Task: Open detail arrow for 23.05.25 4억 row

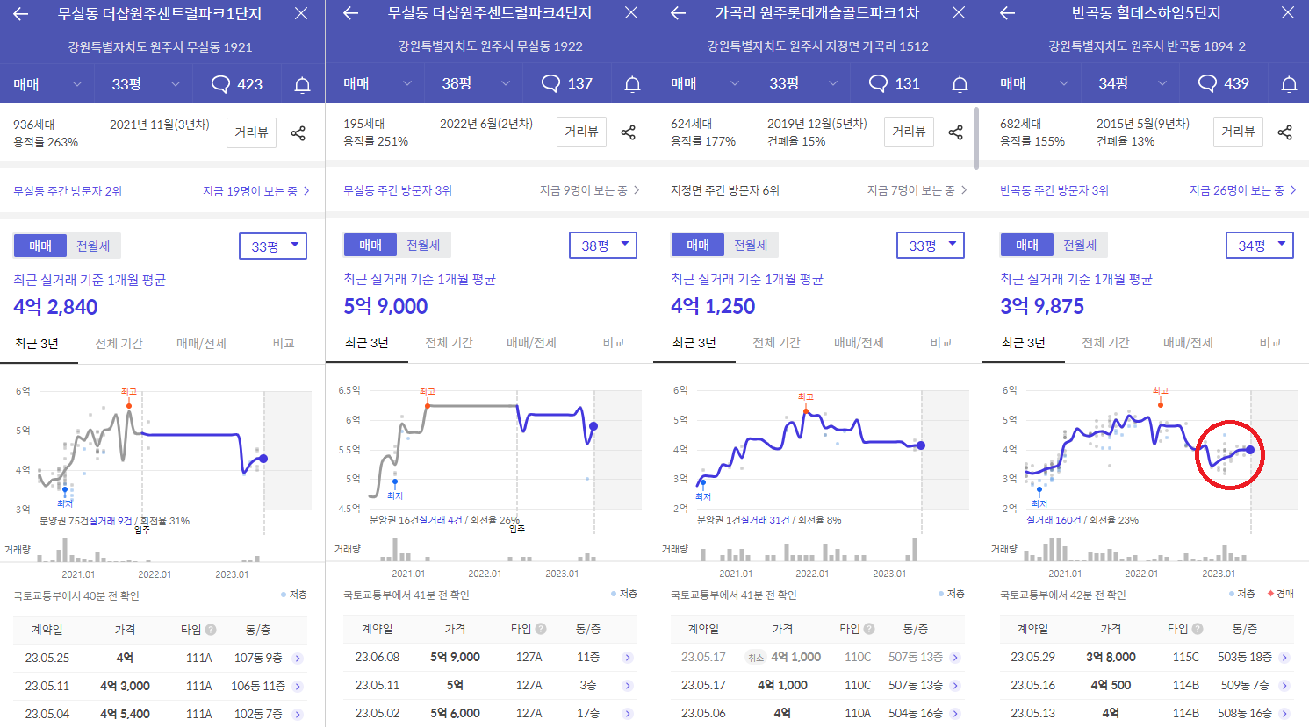Action: tap(298, 659)
